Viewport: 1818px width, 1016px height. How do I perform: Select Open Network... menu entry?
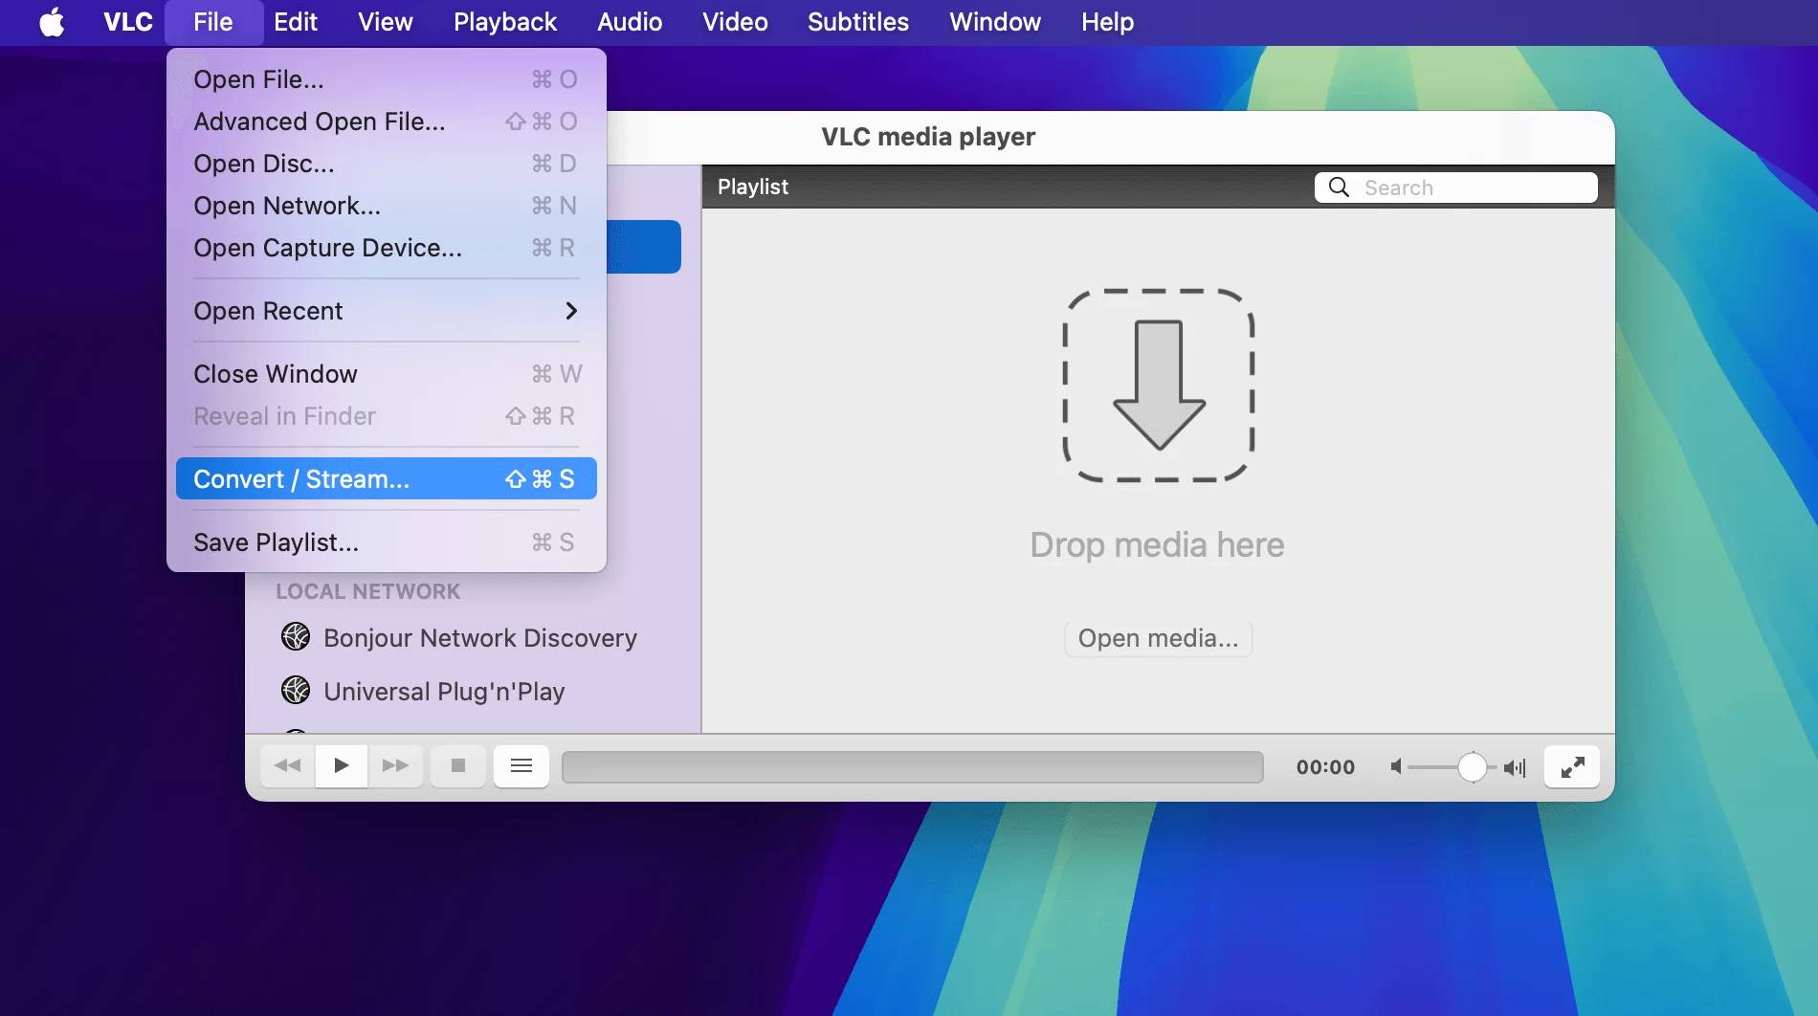[x=386, y=206]
